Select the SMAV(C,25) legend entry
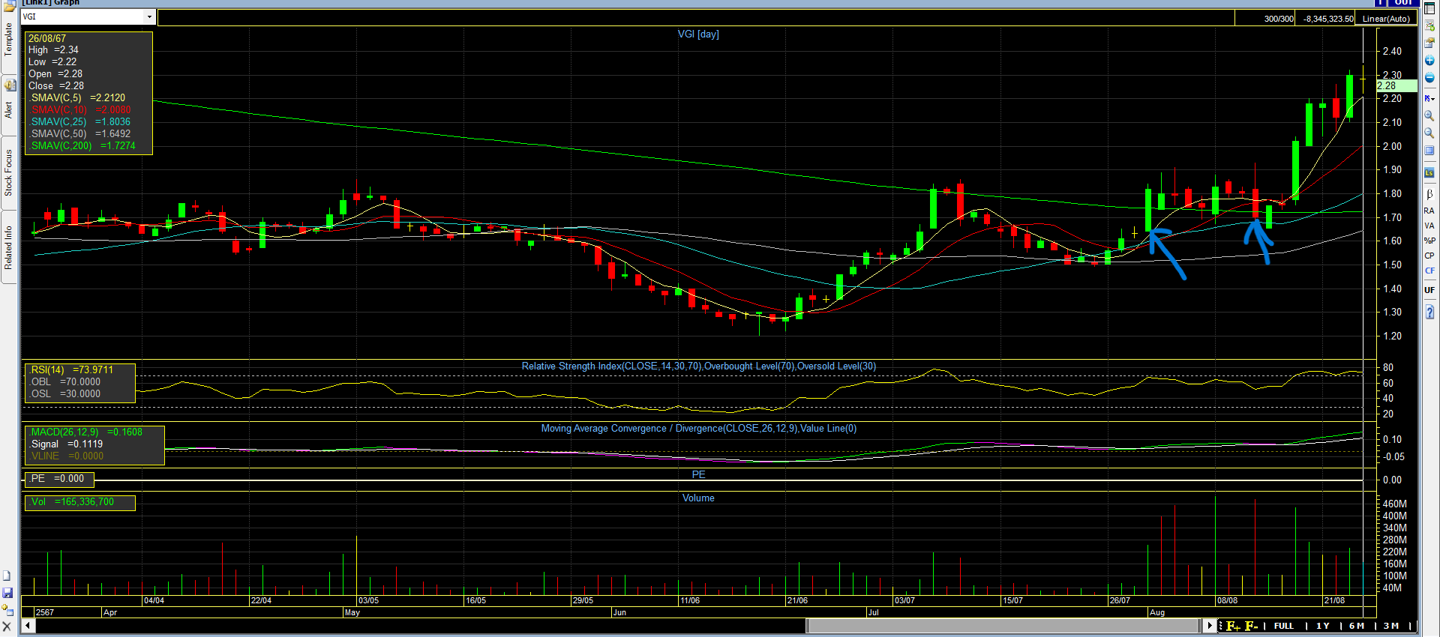 pyautogui.click(x=79, y=121)
